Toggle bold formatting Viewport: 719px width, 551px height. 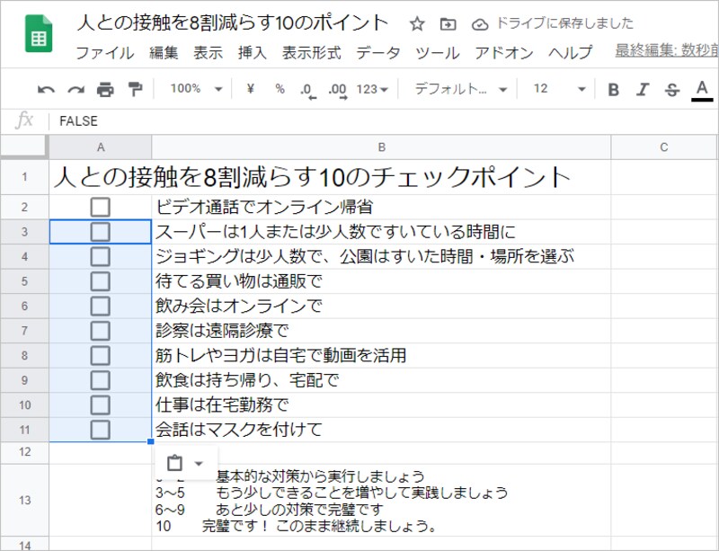click(613, 89)
